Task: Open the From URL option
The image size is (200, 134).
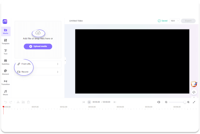Action: pos(38,64)
